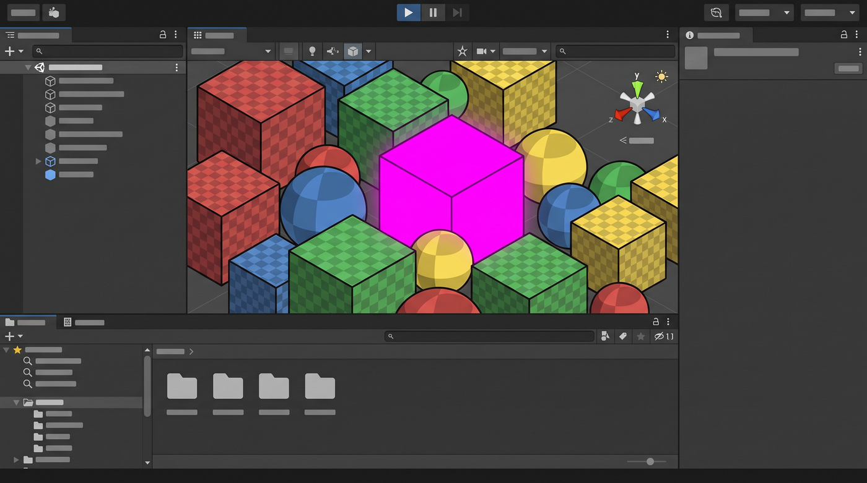Click the Assets breadcrumb above the folder grid
867x483 pixels.
170,351
